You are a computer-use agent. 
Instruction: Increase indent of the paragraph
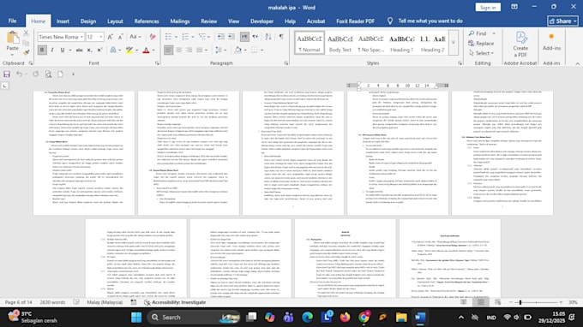pos(231,36)
